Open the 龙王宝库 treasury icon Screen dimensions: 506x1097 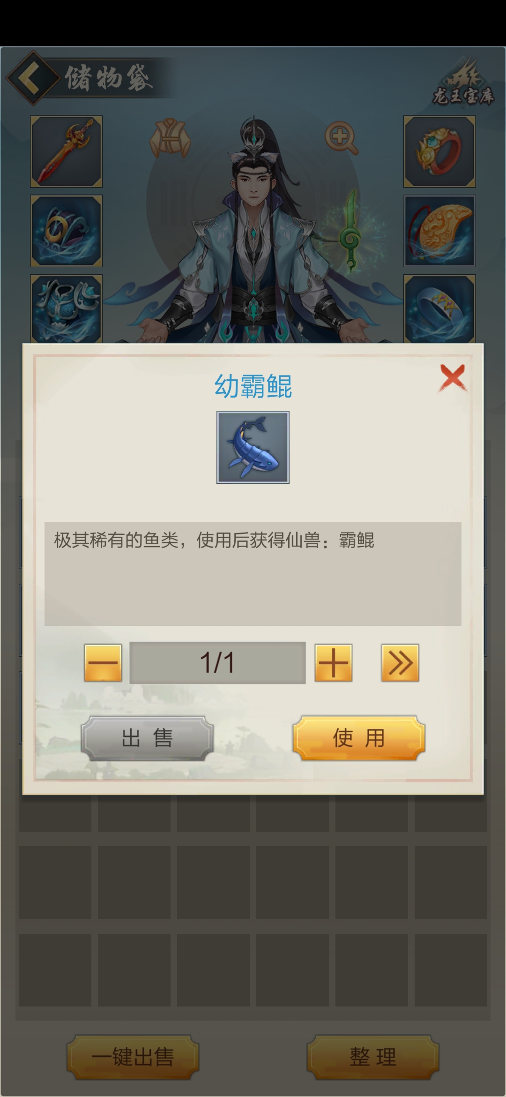(463, 82)
